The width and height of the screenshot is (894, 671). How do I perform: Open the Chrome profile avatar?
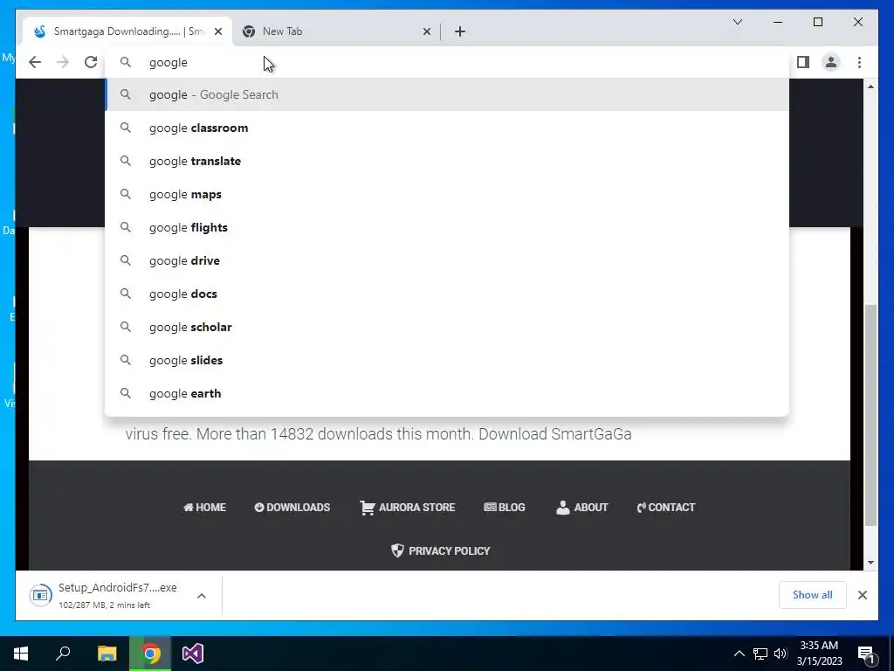[x=831, y=62]
